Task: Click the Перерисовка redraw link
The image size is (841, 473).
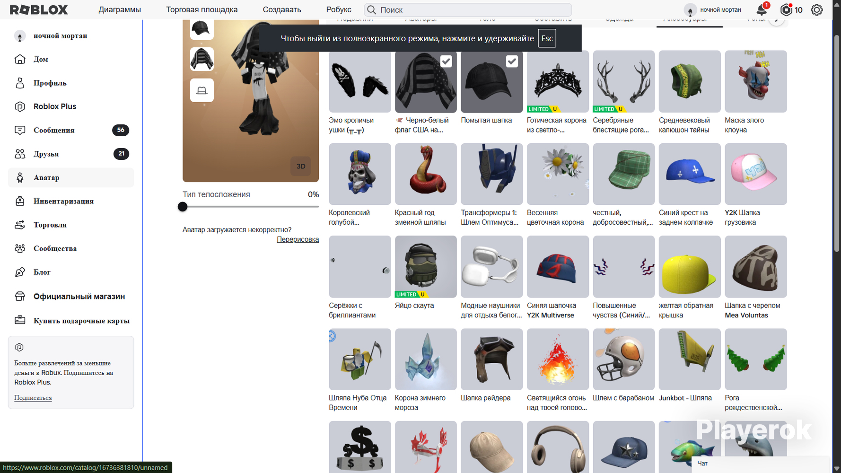Action: (x=298, y=239)
